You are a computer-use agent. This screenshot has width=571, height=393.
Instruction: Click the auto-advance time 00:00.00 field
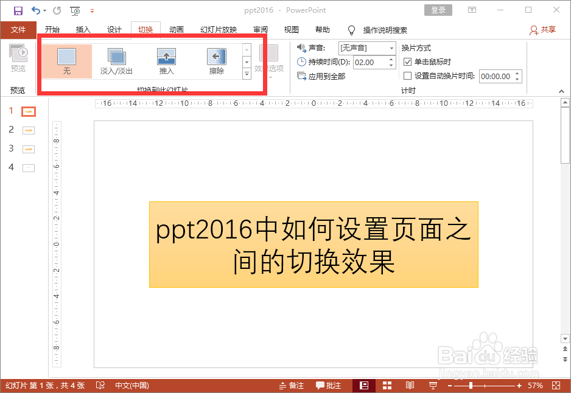[496, 76]
